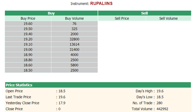The image size is (194, 112).
Task: Select the 13614 buy volume cell
Action: point(74,44)
